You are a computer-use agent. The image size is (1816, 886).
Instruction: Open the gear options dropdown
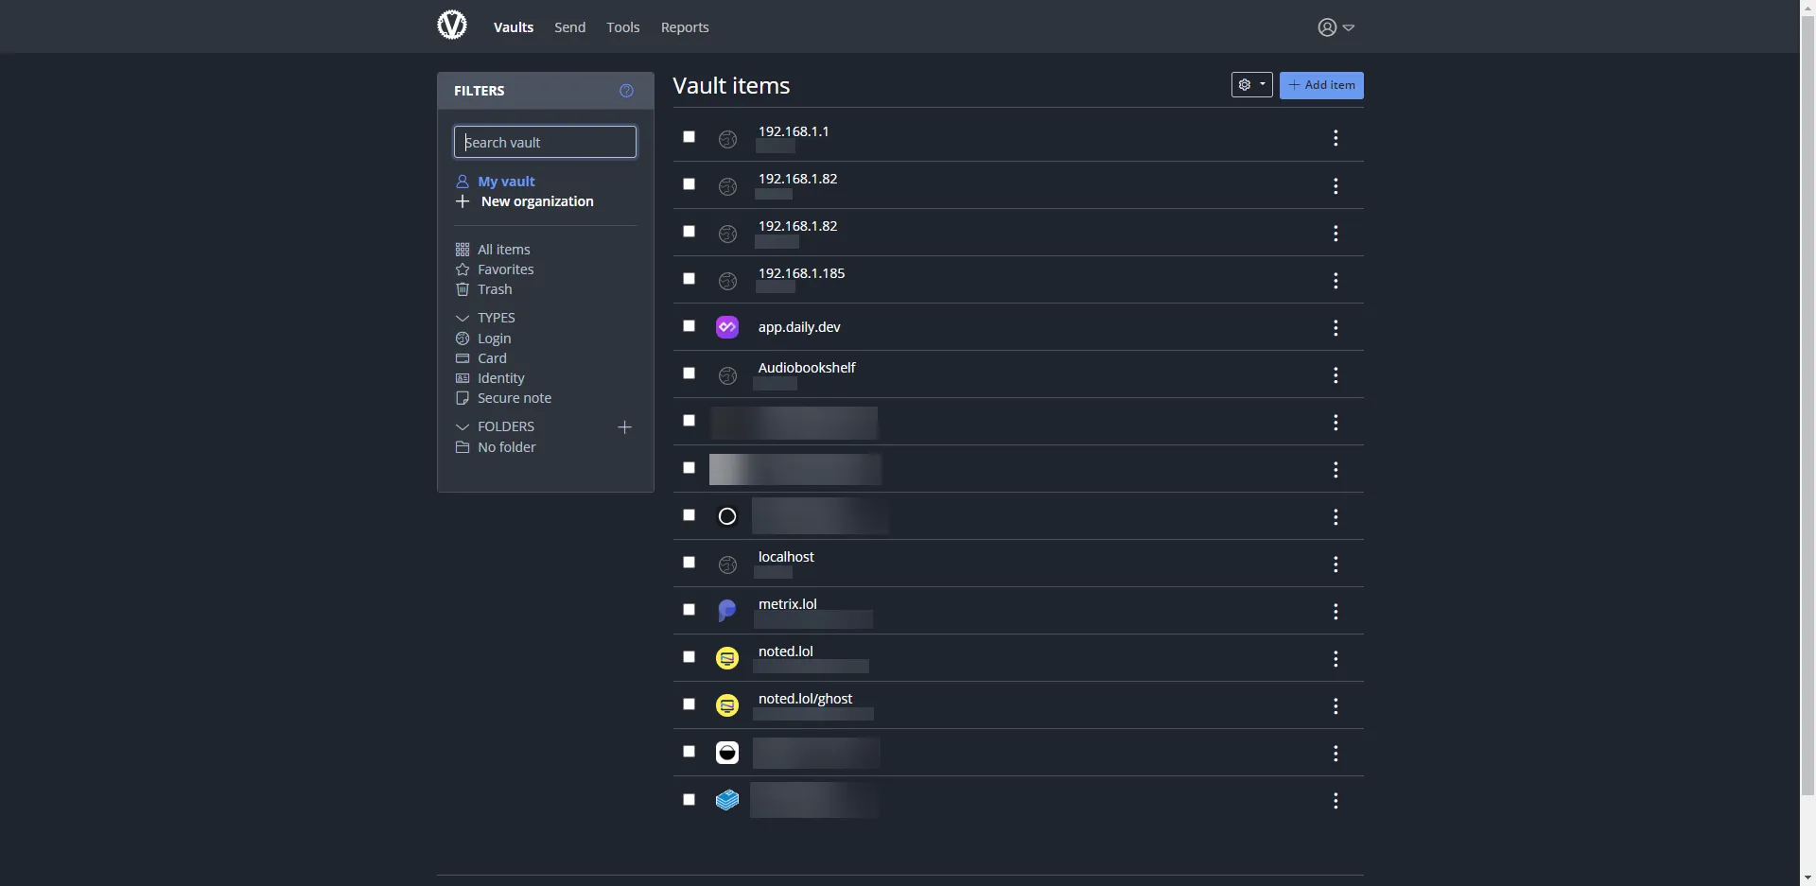(1251, 85)
